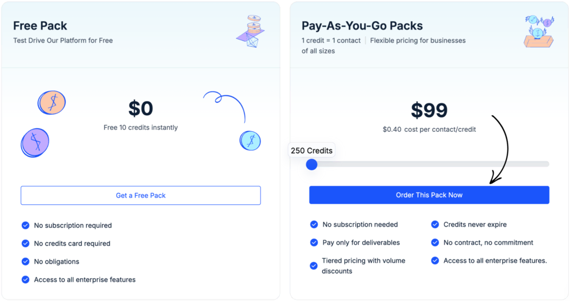Click checkmark icon beside Credits never expire

[x=435, y=225]
